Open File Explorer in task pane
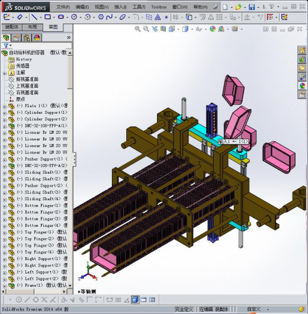Viewport: 308px width, 314px height. pos(302,68)
